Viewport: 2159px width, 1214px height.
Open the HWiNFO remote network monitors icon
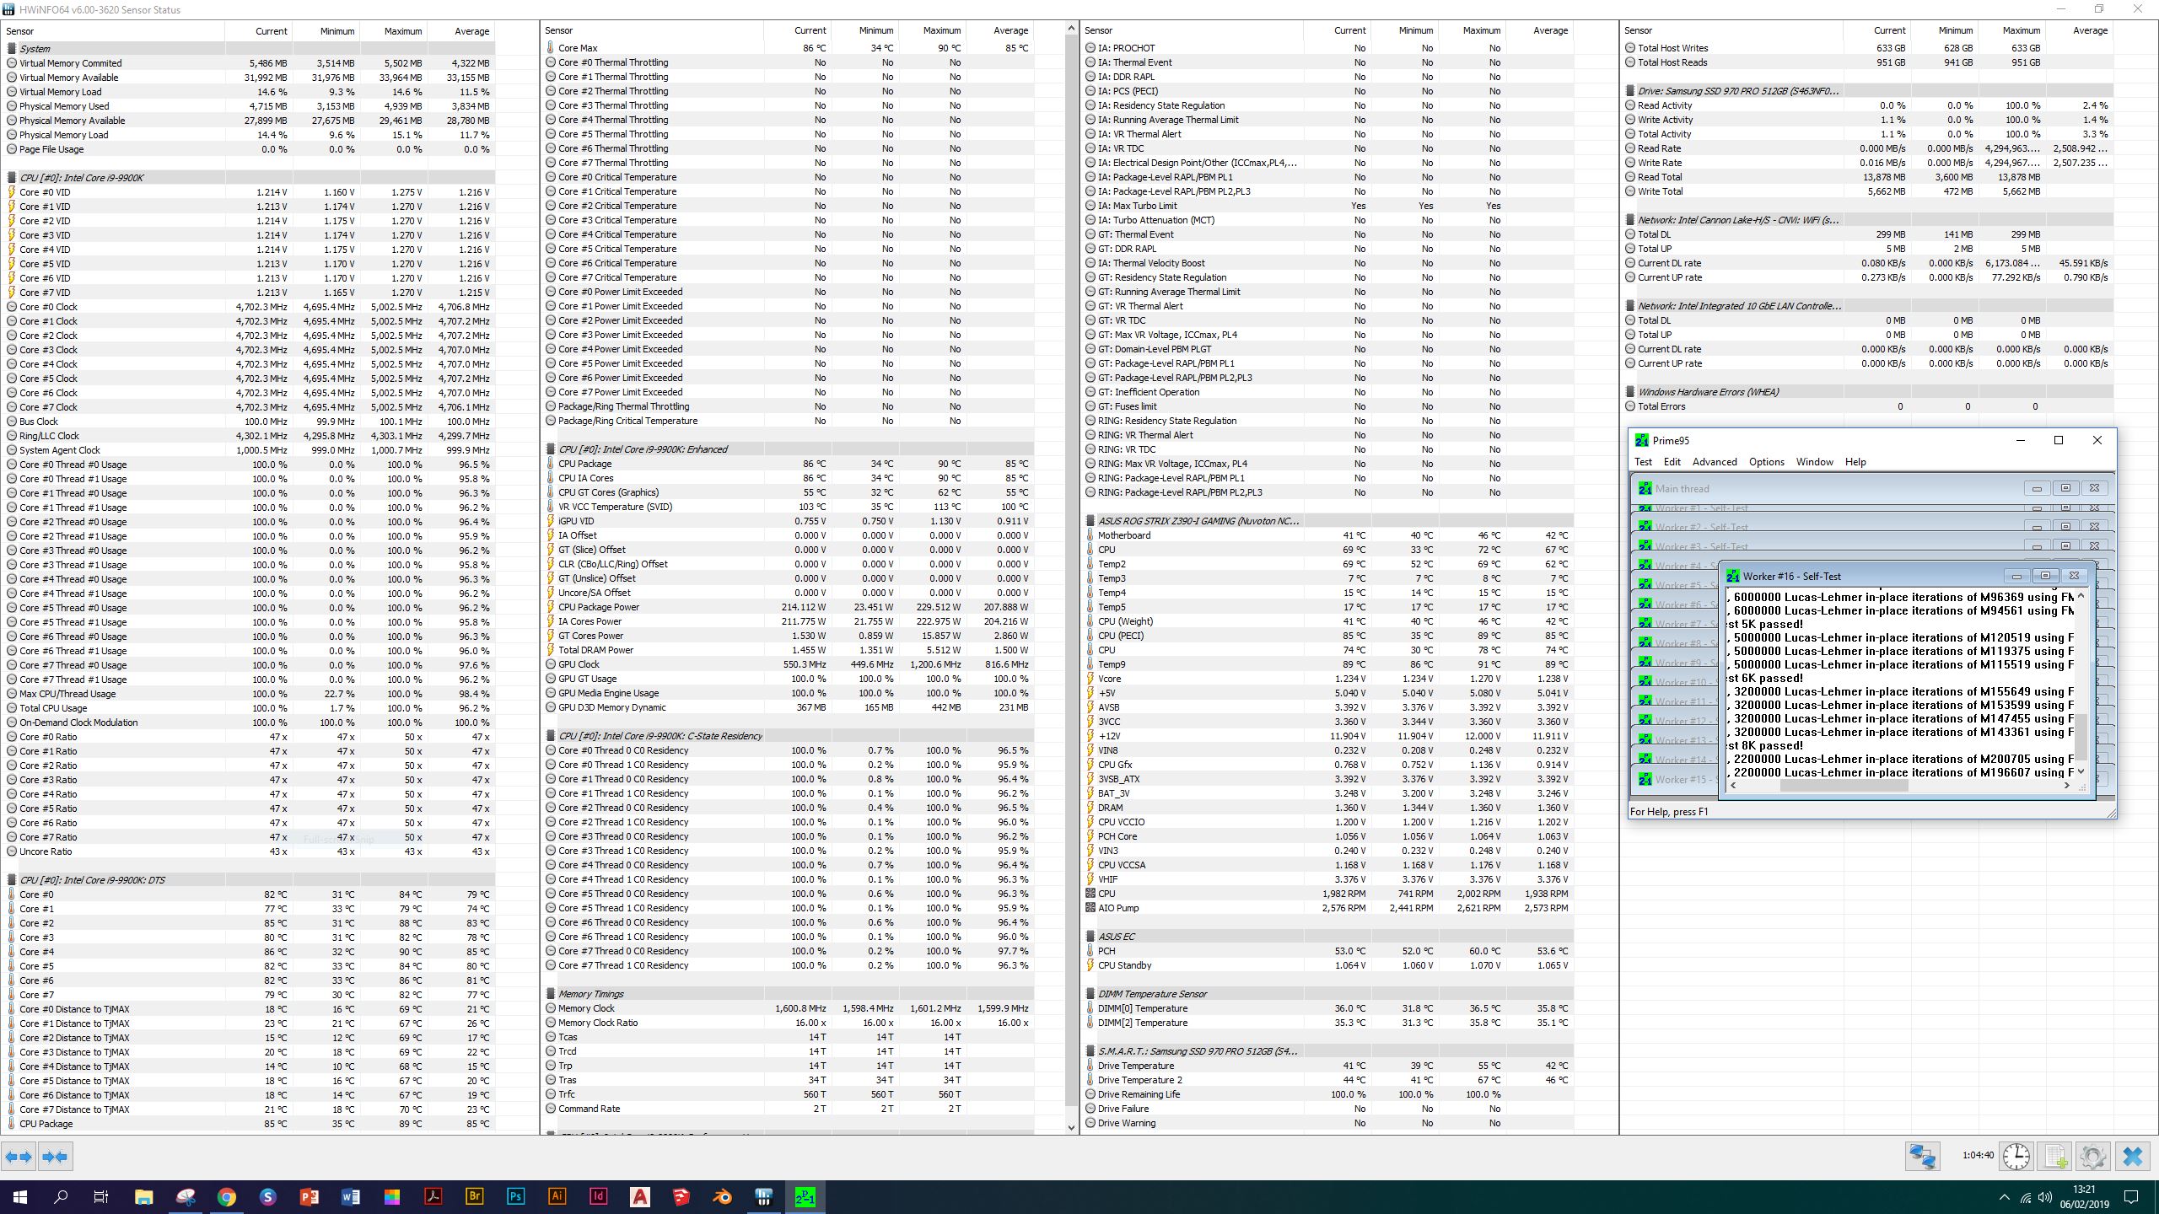click(x=1923, y=1156)
